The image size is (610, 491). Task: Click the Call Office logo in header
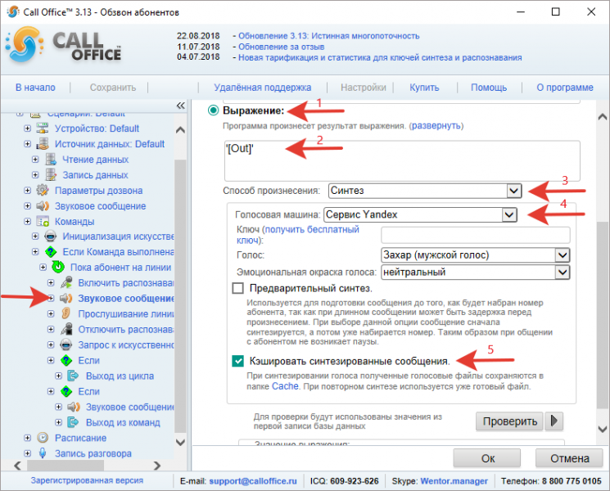[64, 46]
